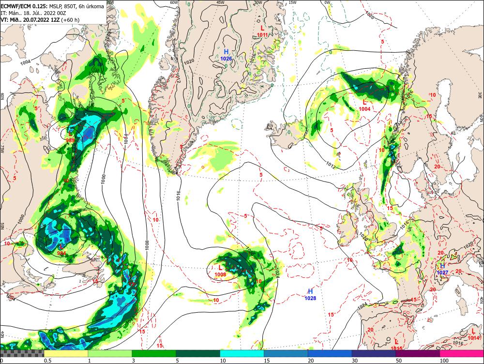The image size is (484, 364).
Task: Click the '30E' label on the right edge
Action: click(481, 94)
